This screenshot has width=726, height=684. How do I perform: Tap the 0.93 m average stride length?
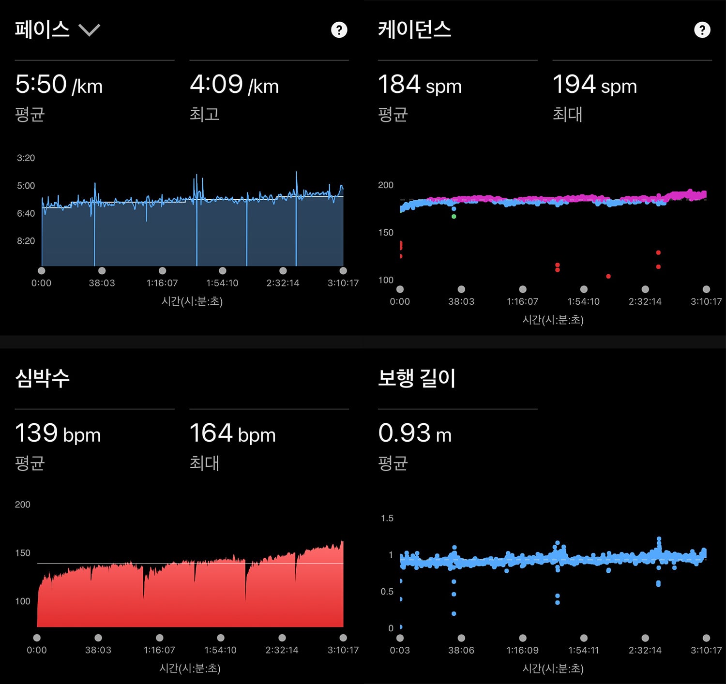[x=415, y=433]
